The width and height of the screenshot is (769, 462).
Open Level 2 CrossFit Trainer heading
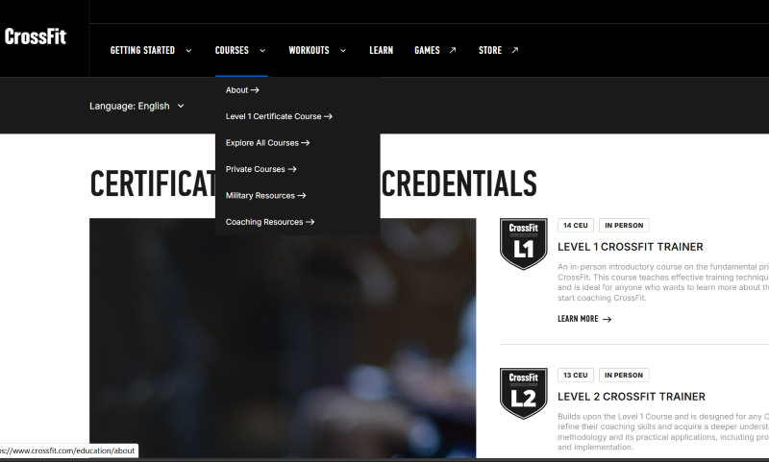pos(632,397)
